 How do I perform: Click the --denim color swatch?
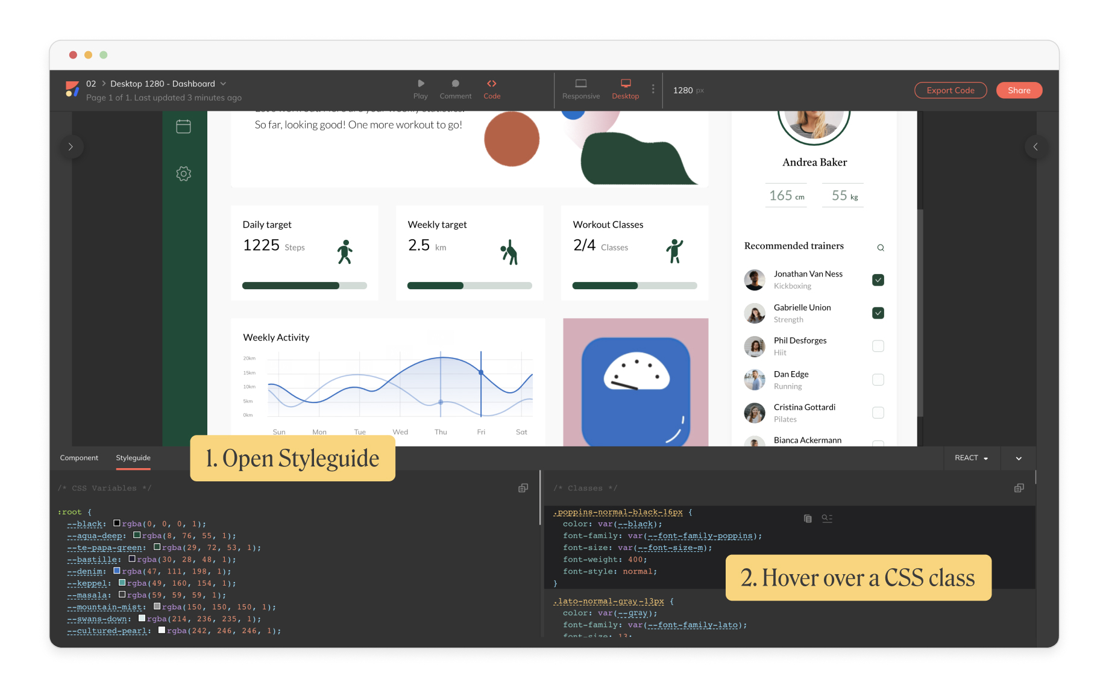[117, 571]
